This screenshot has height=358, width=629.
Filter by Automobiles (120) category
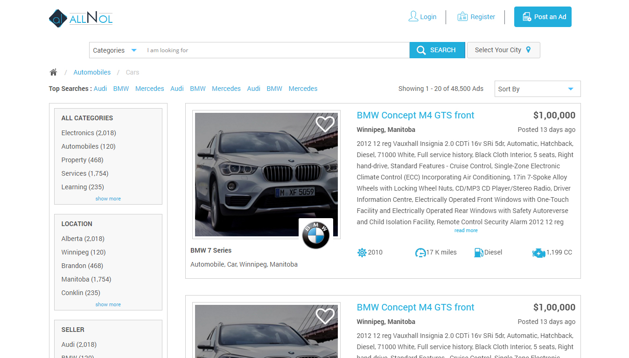(88, 146)
